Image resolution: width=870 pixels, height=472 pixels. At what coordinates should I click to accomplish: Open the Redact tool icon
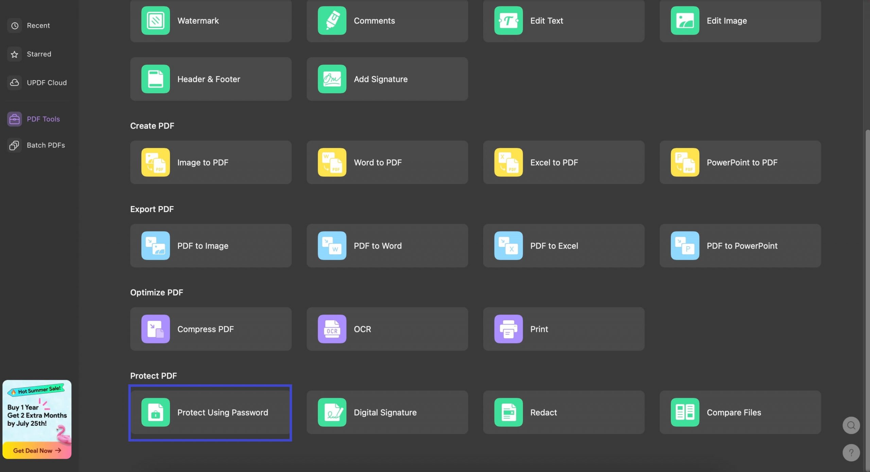(508, 412)
